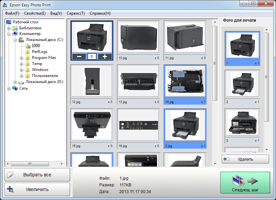Screen dimensions: 276x200
Task: Open the Сервис(T) menu
Action: (76, 13)
